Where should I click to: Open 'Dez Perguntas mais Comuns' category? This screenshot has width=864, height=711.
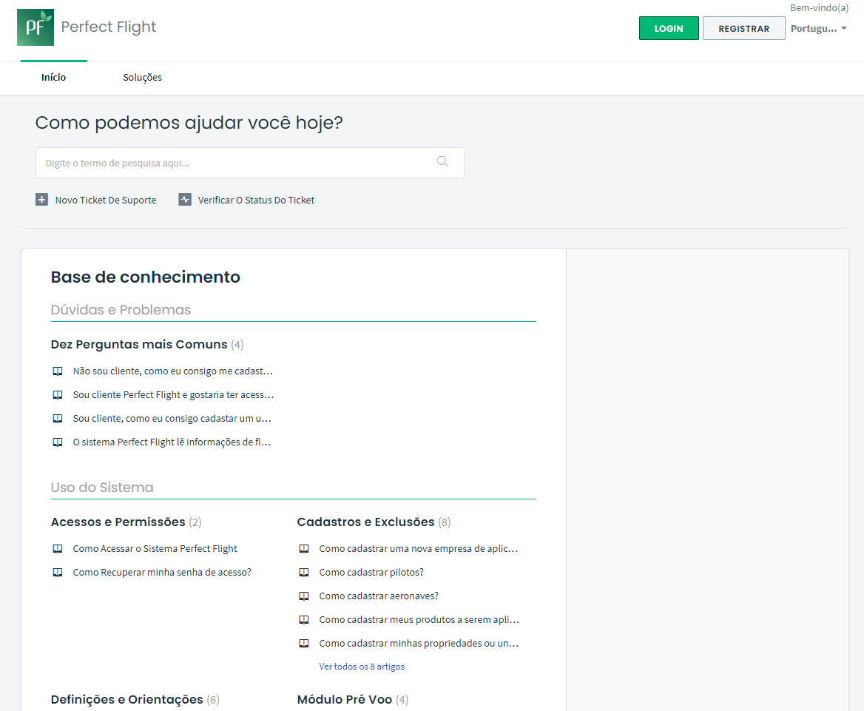point(139,345)
